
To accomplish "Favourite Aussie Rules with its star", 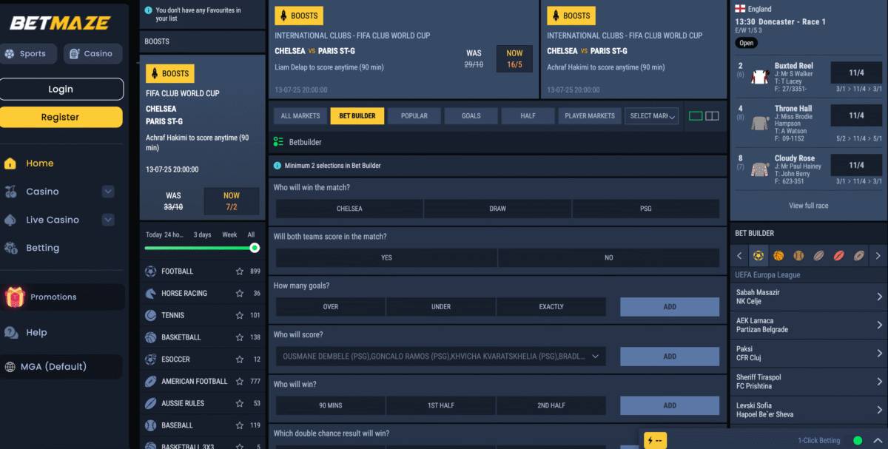I will coord(239,404).
